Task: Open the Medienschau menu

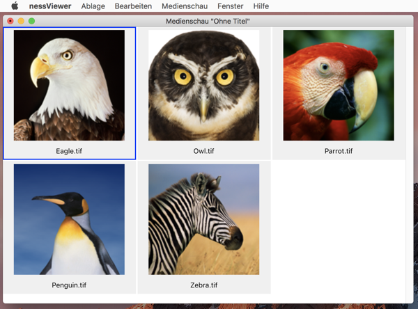Action: coord(185,6)
